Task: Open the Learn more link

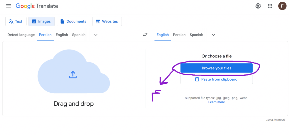Action: 216,102
